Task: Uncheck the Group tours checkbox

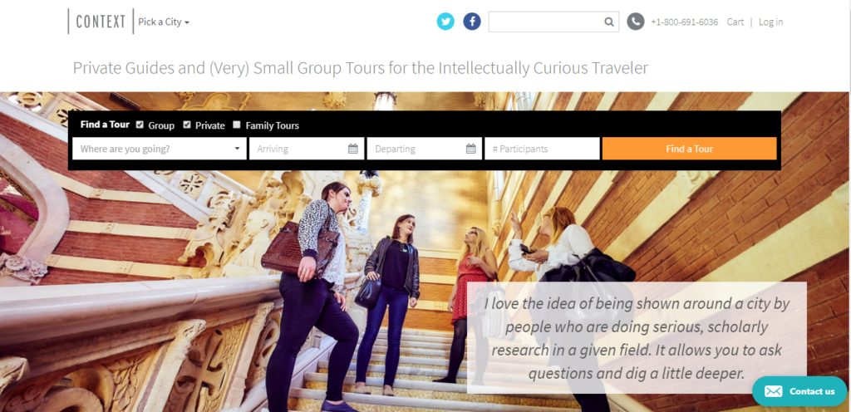Action: click(x=140, y=125)
